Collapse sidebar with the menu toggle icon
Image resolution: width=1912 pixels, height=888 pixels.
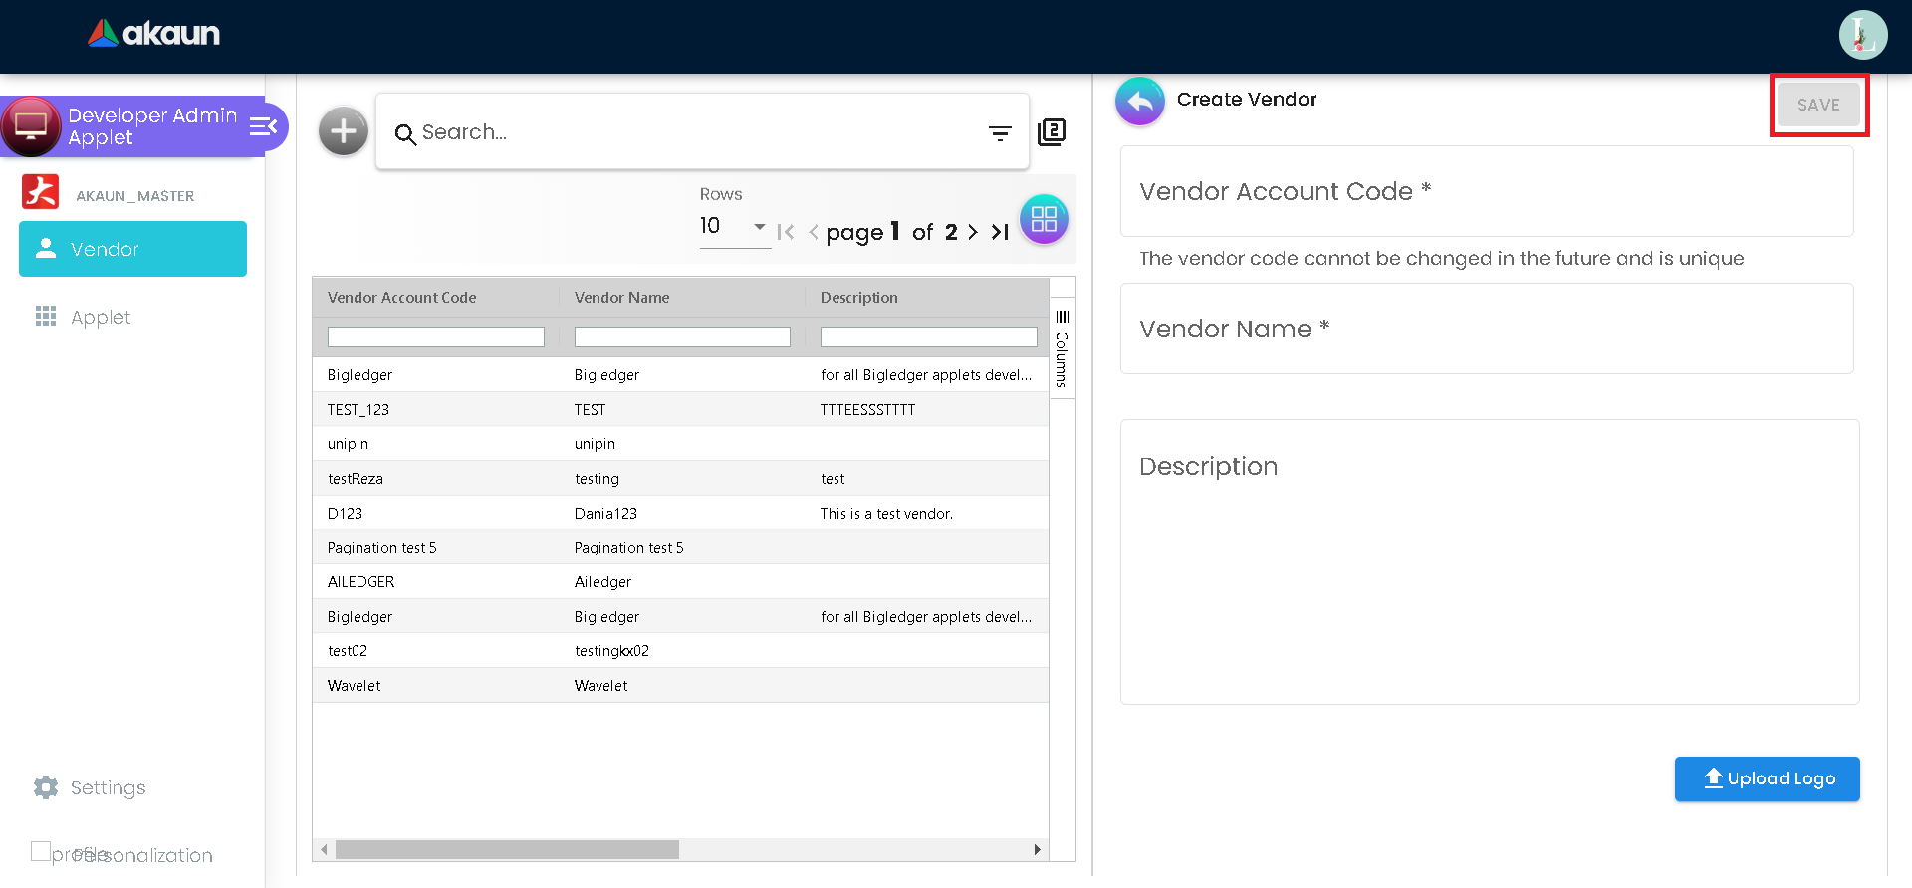[x=263, y=126]
